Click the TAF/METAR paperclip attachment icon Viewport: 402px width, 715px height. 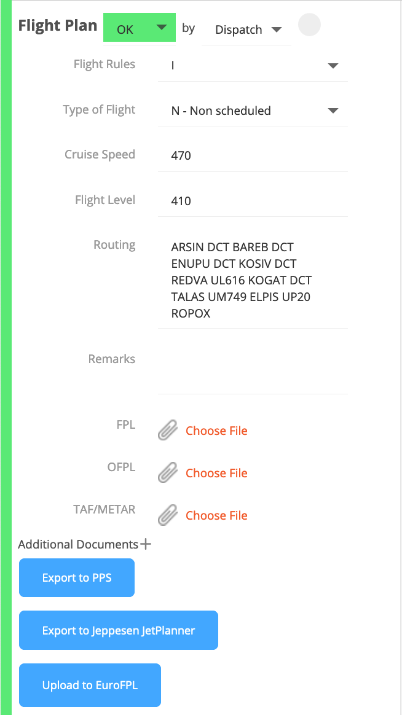[167, 515]
